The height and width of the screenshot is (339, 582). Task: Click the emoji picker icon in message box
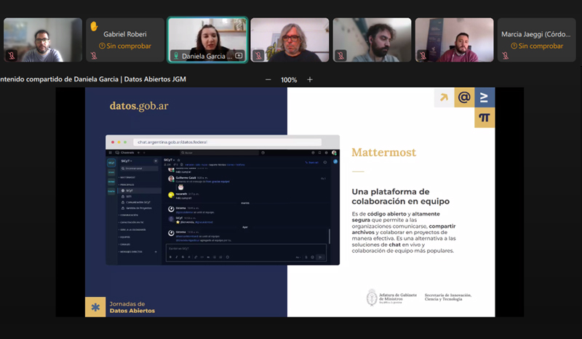(313, 257)
